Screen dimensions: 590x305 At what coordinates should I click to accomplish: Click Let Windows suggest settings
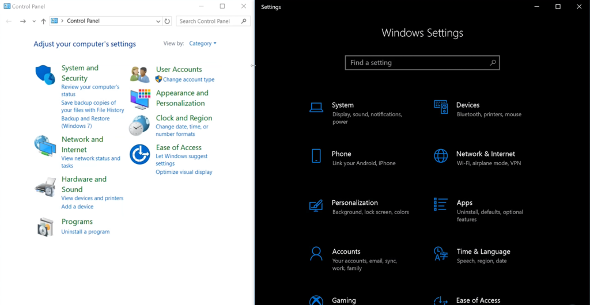coord(181,160)
